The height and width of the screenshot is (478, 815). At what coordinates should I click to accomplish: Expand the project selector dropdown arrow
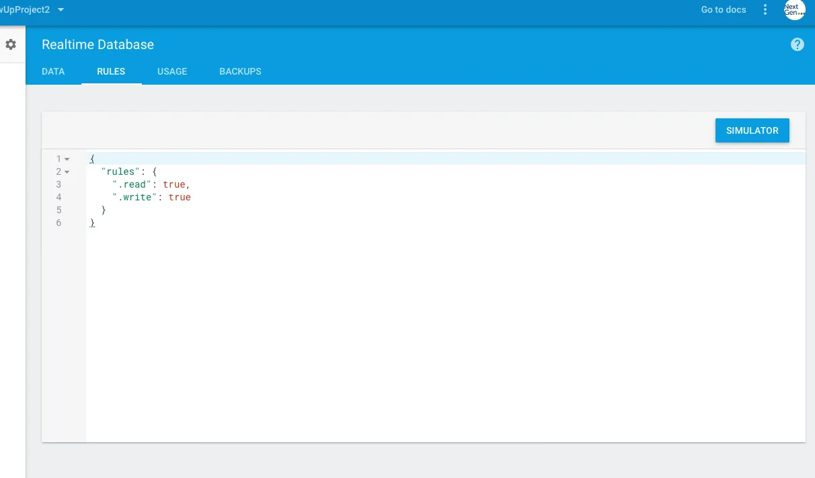61,9
